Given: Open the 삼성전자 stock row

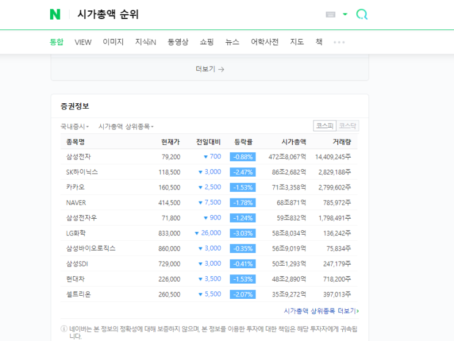Looking at the screenshot, I should pyautogui.click(x=78, y=157).
